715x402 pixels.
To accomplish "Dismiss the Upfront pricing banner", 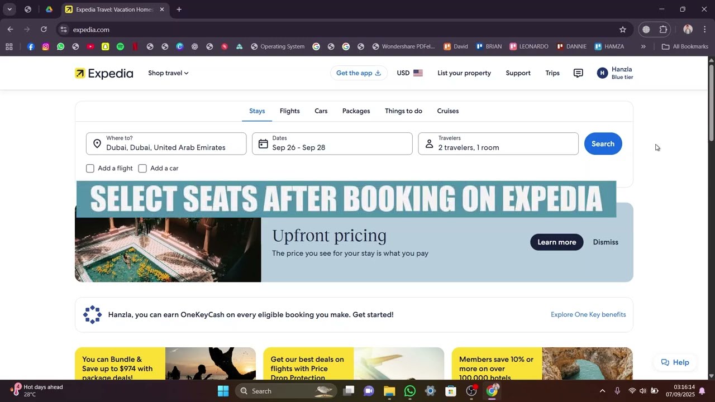I will tap(606, 242).
